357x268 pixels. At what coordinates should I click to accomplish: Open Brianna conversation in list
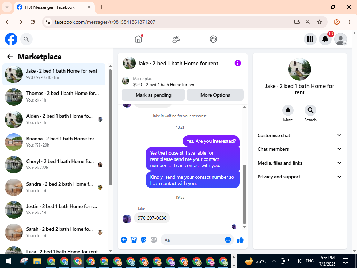[54, 142]
